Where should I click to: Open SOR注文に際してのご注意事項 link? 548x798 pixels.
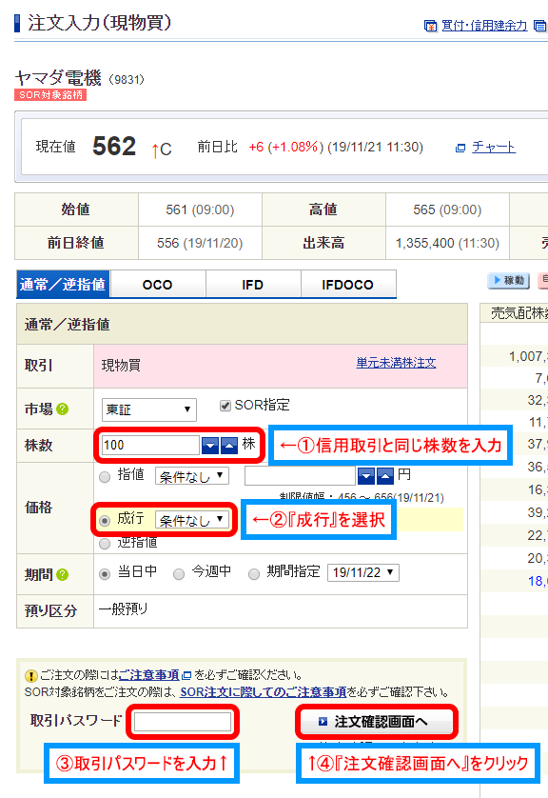pyautogui.click(x=264, y=692)
